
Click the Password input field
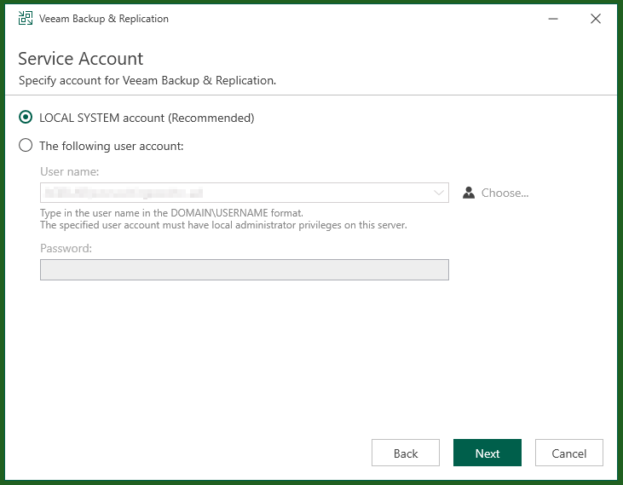245,269
